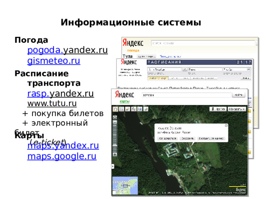Image resolution: width=266 pixels, height=199 pixels.
Task: Select the fourth transport tab in schedule
Action: click(x=198, y=78)
